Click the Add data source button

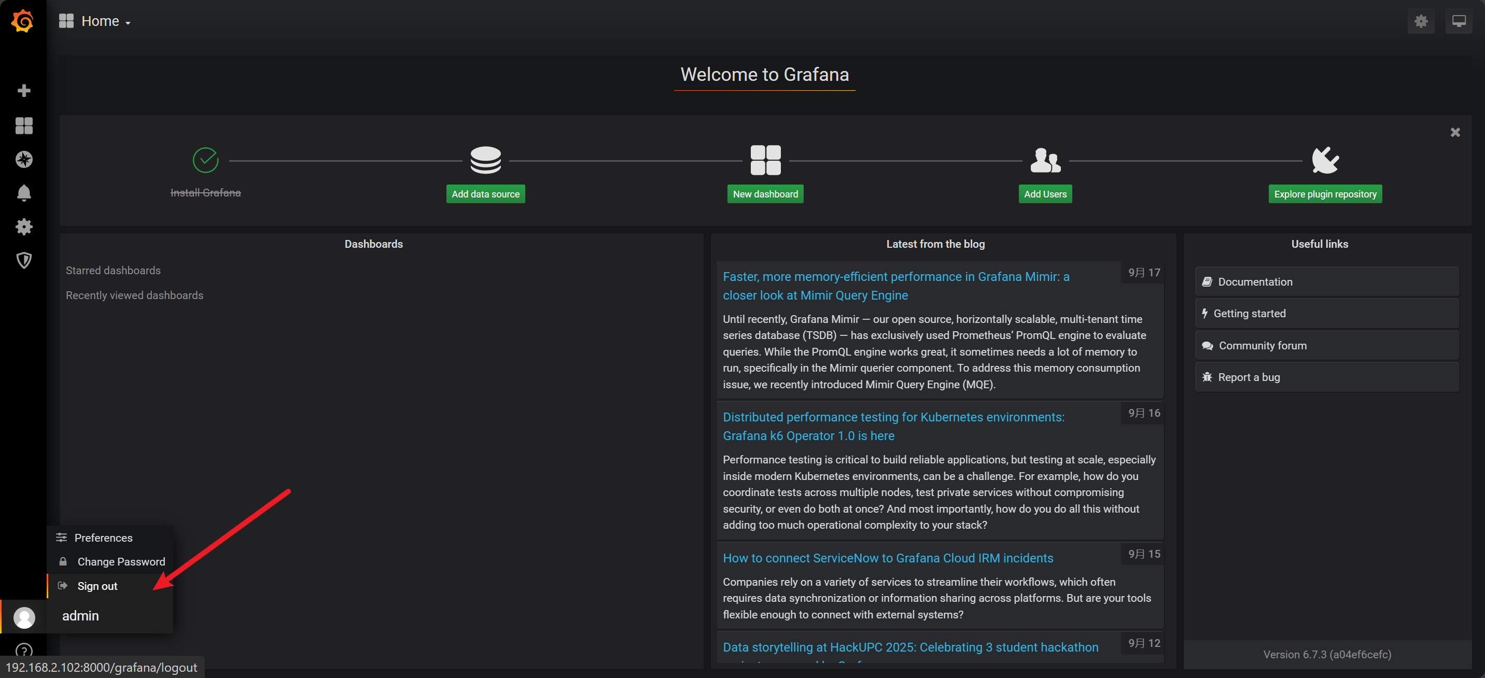point(485,194)
